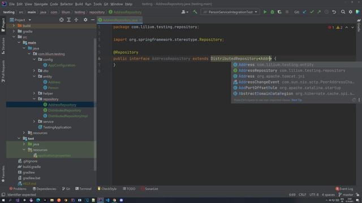The width and height of the screenshot is (362, 203).
Task: Click the Stop run icon
Action: tap(287, 12)
